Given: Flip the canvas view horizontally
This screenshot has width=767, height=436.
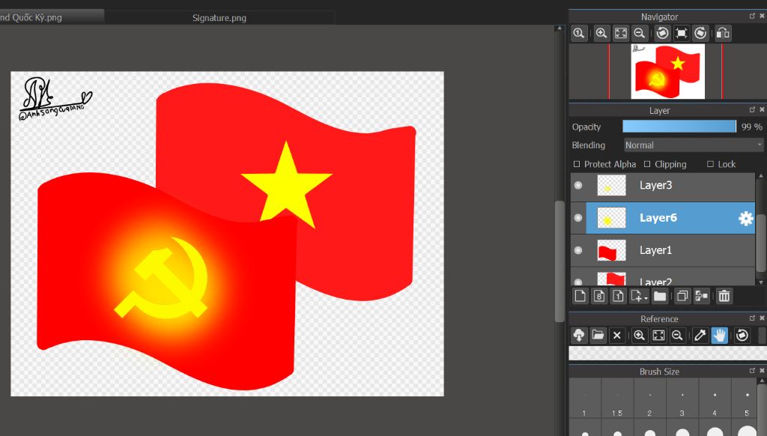Looking at the screenshot, I should point(723,33).
